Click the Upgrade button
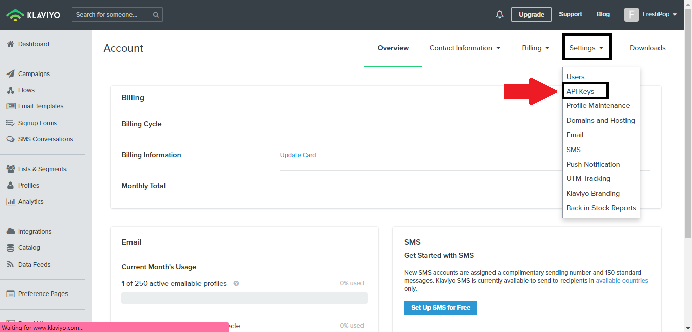This screenshot has width=692, height=332. point(532,15)
